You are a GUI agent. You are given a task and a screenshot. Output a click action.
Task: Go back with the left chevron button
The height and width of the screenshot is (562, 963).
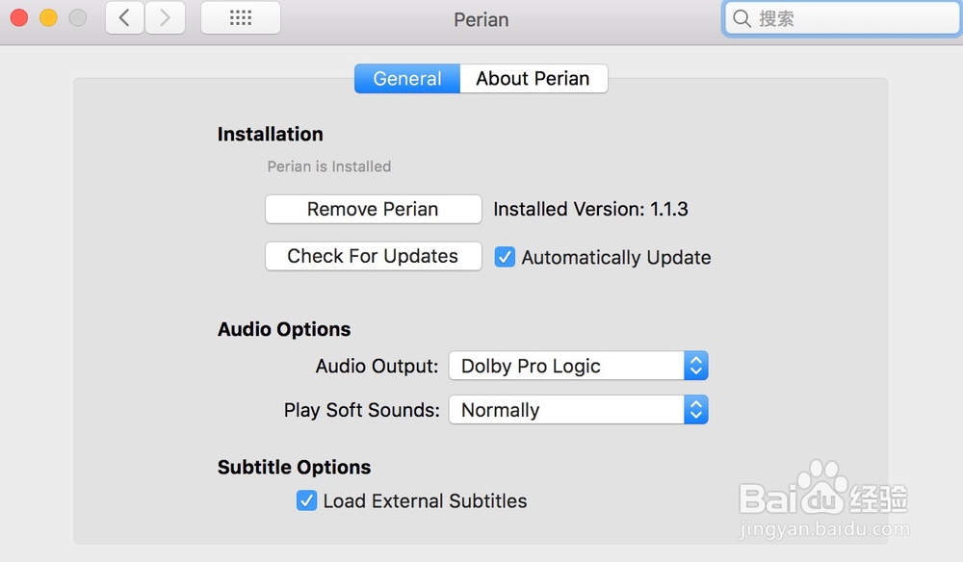(x=124, y=17)
